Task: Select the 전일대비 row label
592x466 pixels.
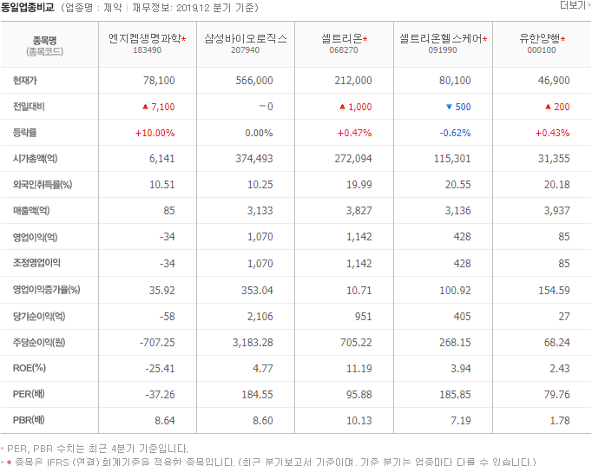Action: coord(29,107)
